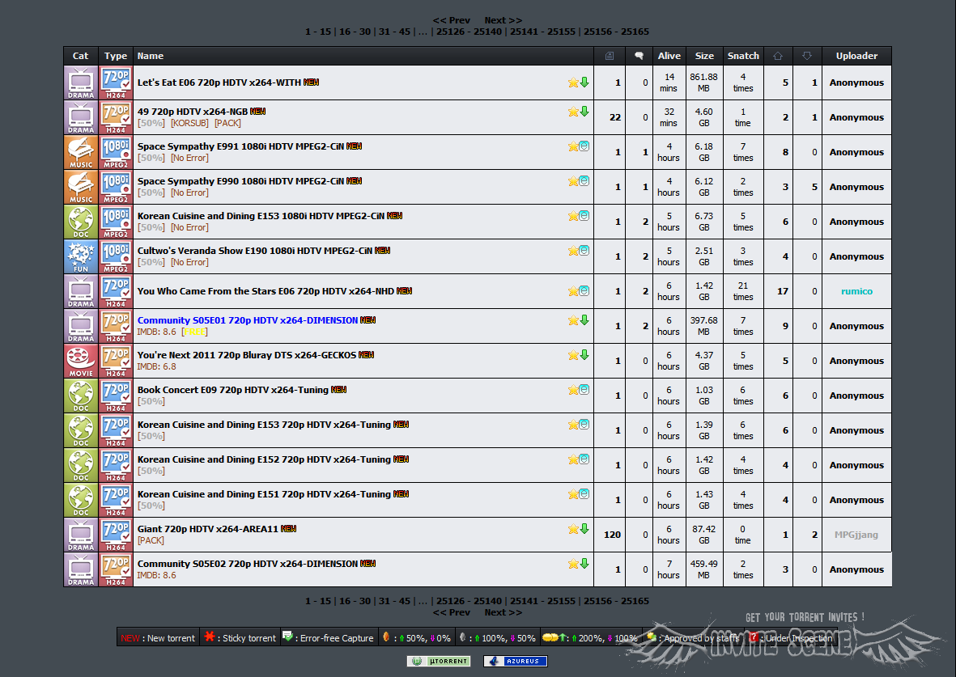The height and width of the screenshot is (677, 956).
Task: Sort by the comments bubble column header
Action: 639,56
